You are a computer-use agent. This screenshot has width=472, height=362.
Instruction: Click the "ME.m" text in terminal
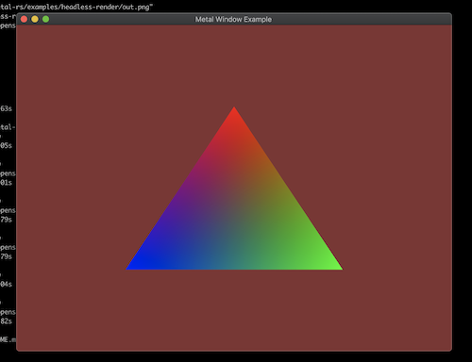coord(8,339)
